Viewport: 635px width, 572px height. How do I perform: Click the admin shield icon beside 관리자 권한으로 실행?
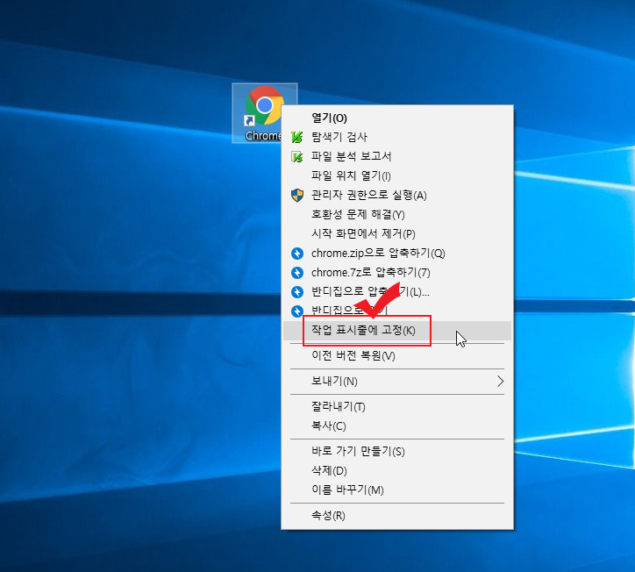tap(296, 196)
